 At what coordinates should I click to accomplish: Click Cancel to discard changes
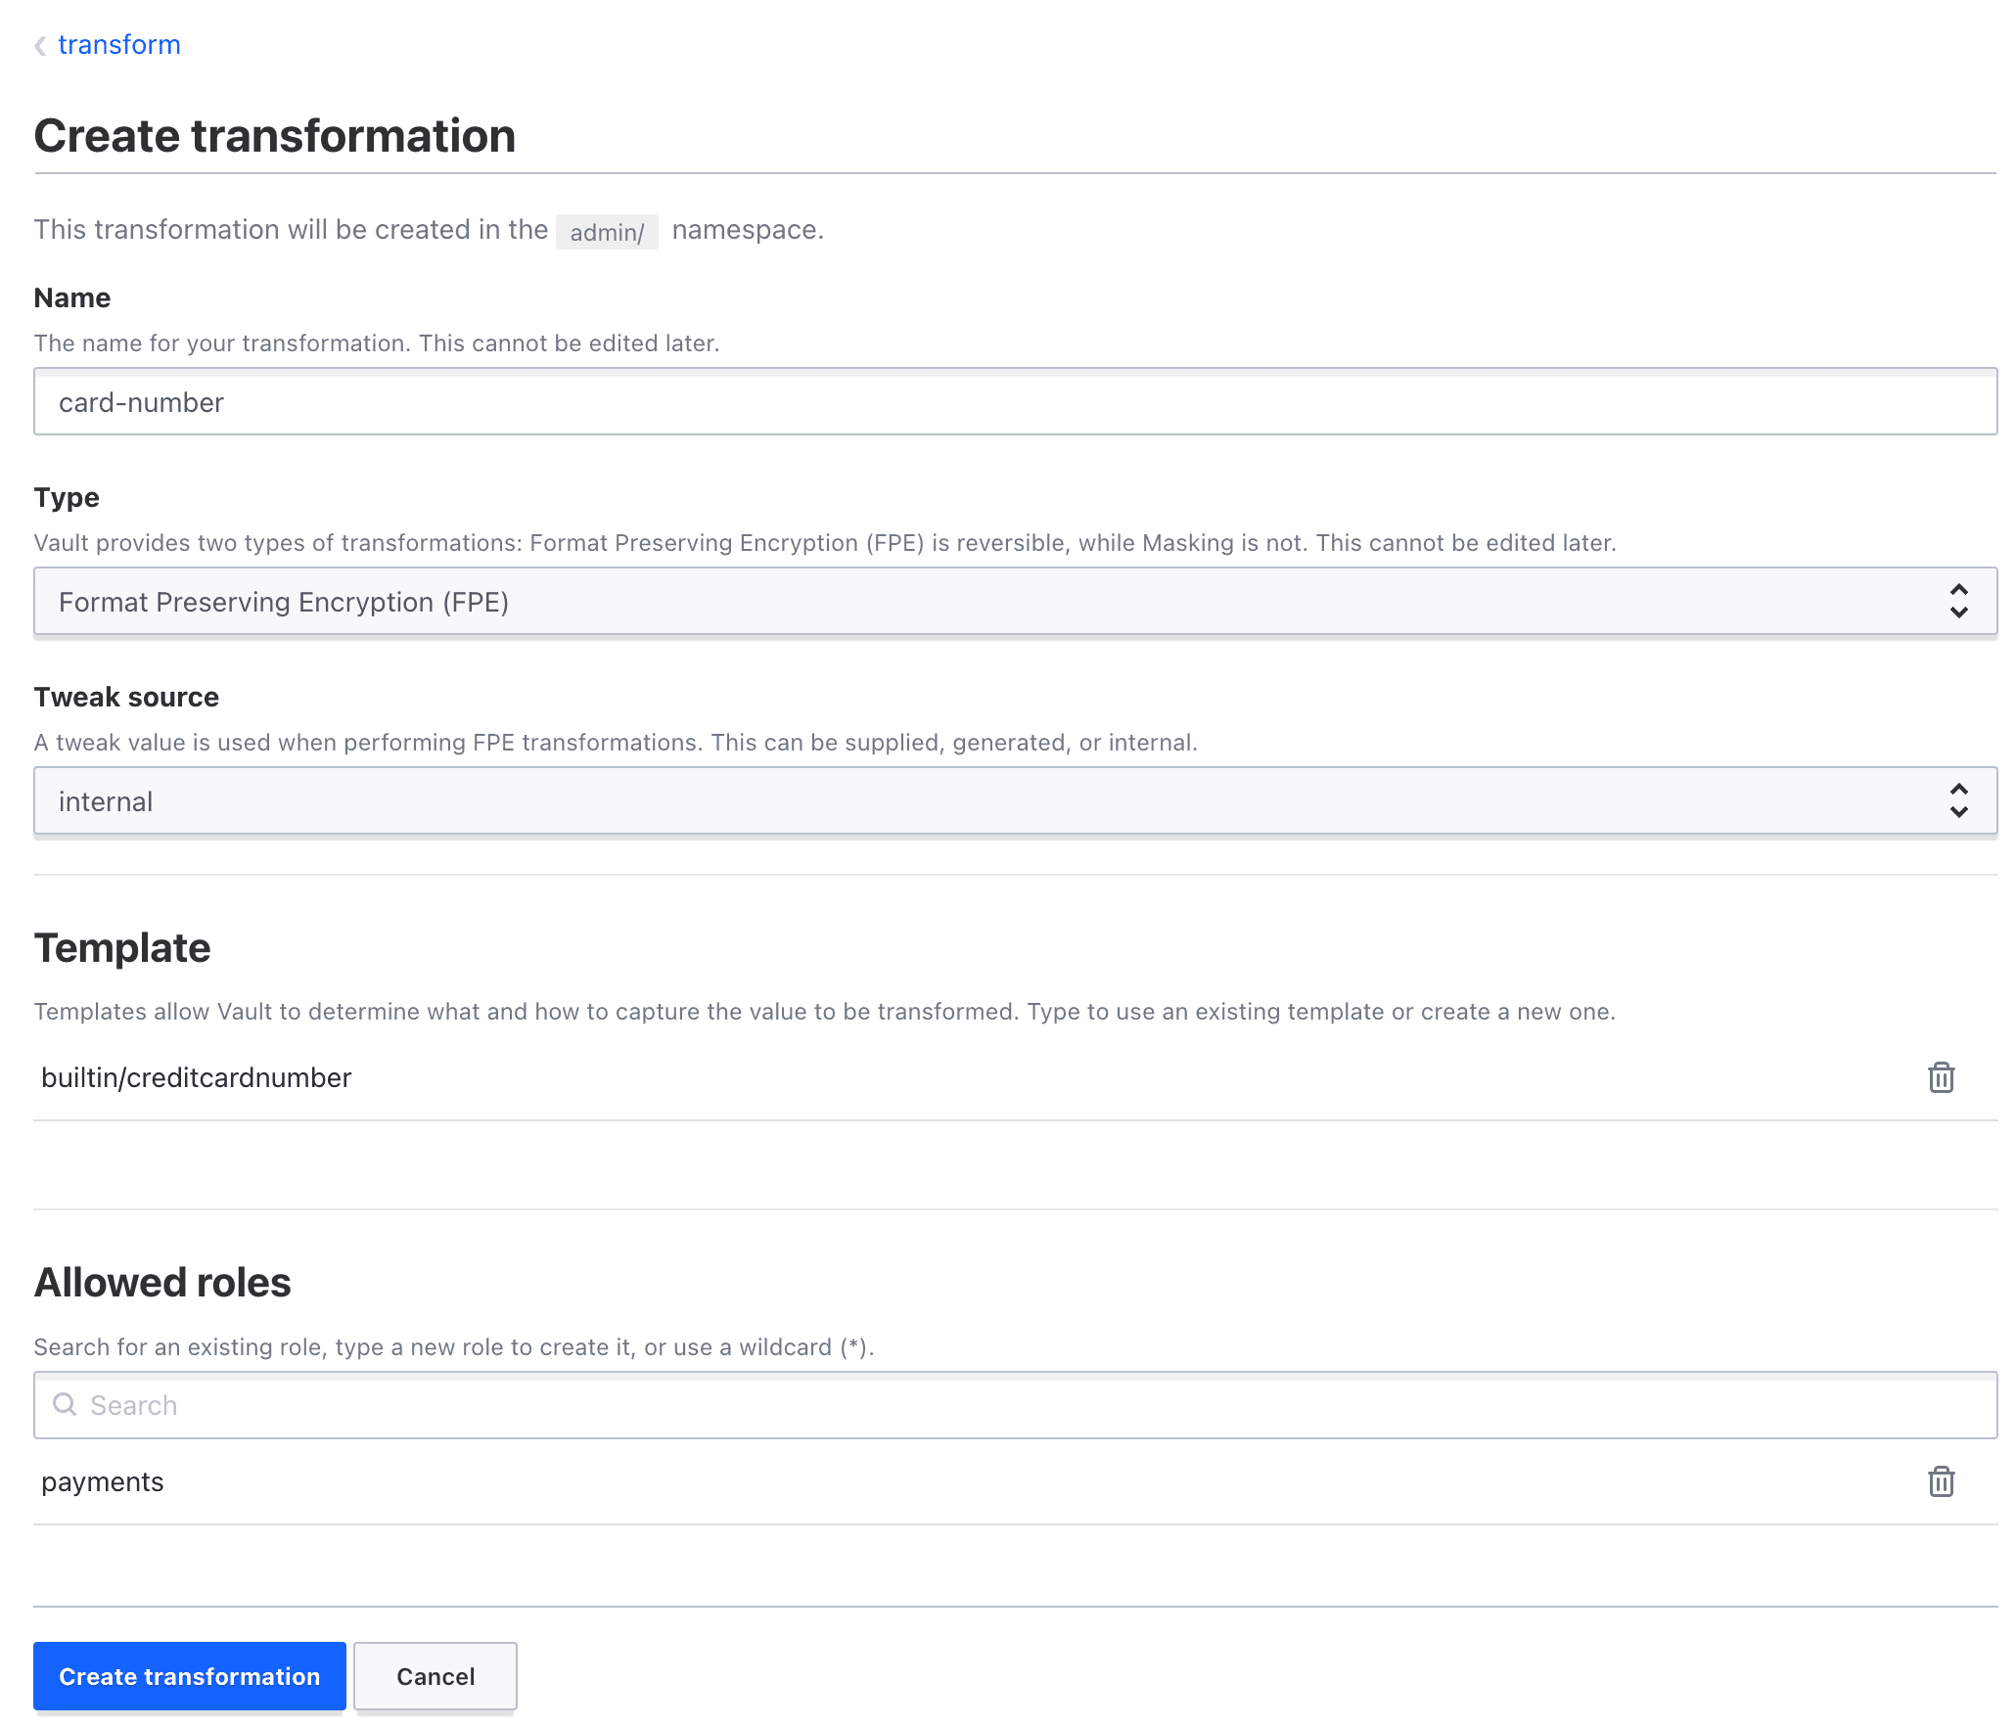[x=434, y=1675]
